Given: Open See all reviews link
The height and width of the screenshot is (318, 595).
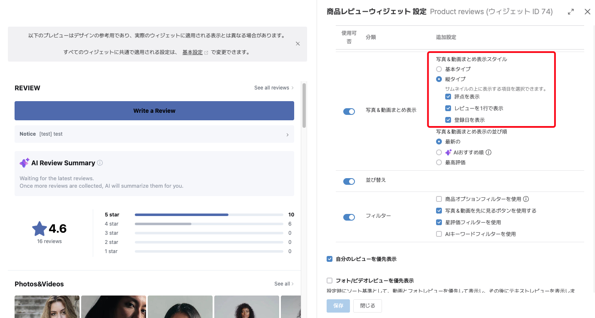Looking at the screenshot, I should click(274, 88).
